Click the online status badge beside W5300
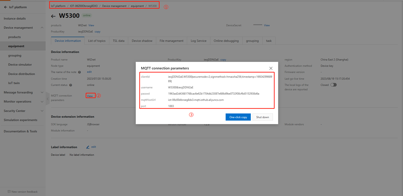The image size is (403, 196). click(86, 16)
